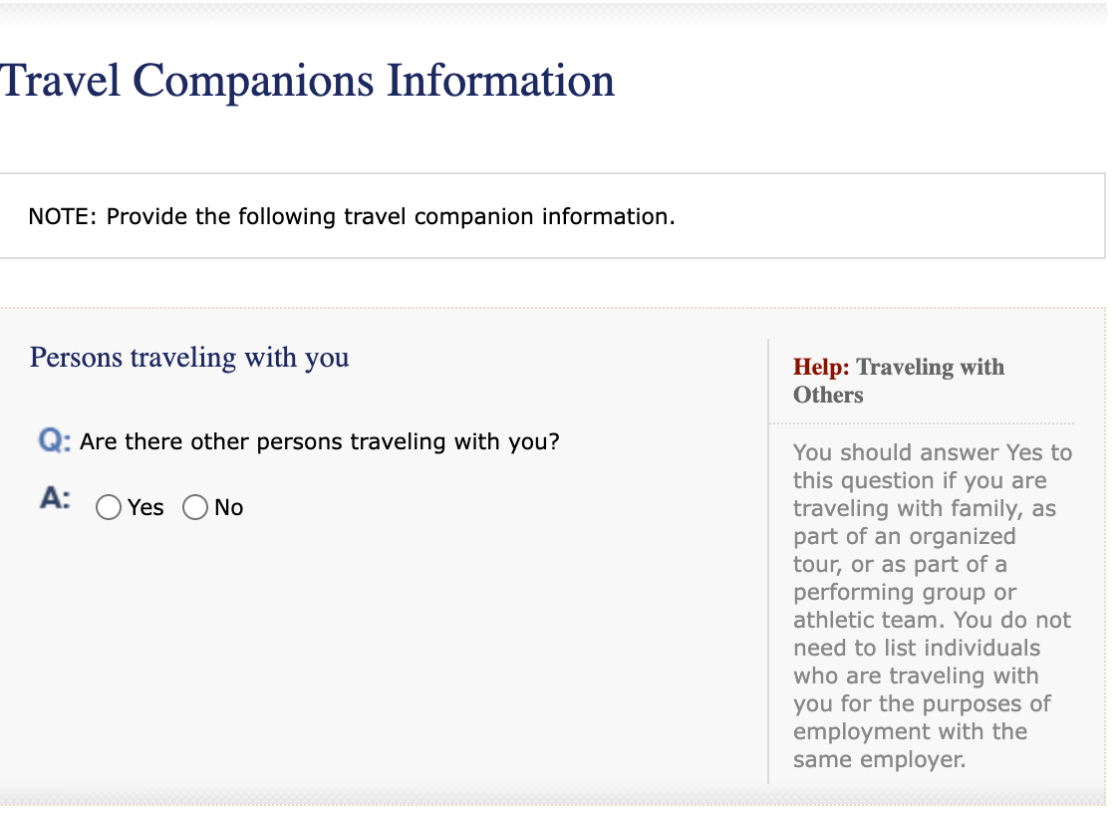Click the "Persons traveling with you" section heading
The width and height of the screenshot is (1118, 815).
click(189, 358)
